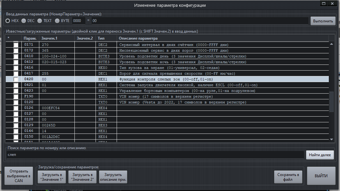Tick the checkbox for parameter 0420
340x191 pixels.
click(16, 79)
